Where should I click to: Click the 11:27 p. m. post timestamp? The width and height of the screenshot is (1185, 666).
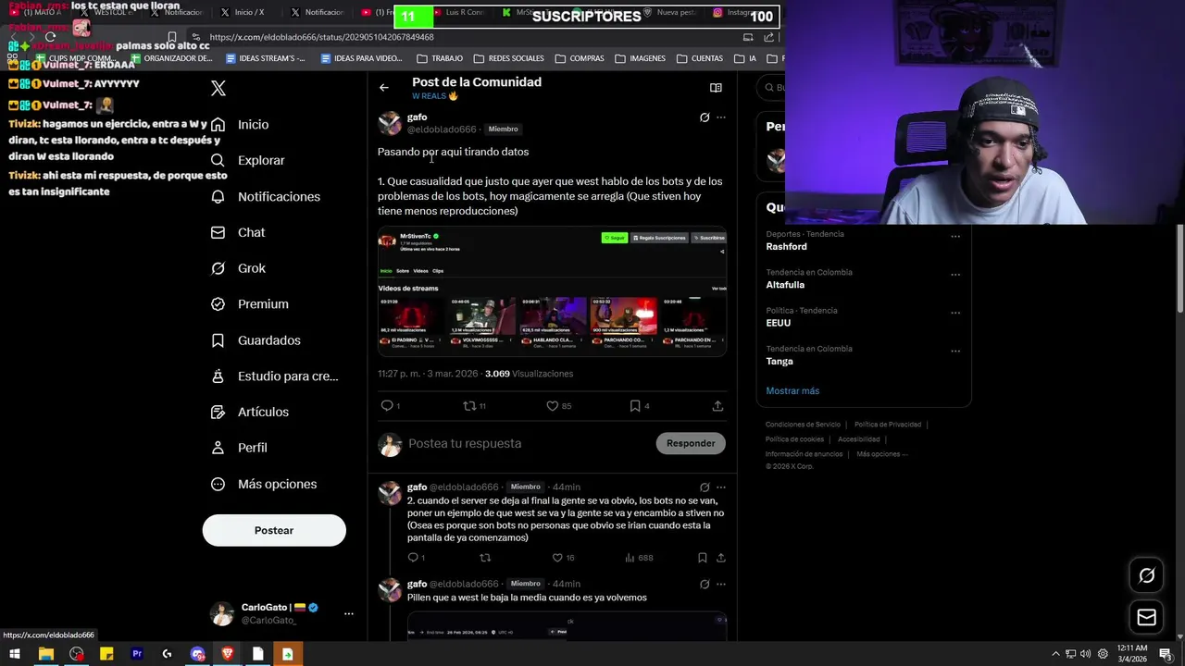click(428, 374)
